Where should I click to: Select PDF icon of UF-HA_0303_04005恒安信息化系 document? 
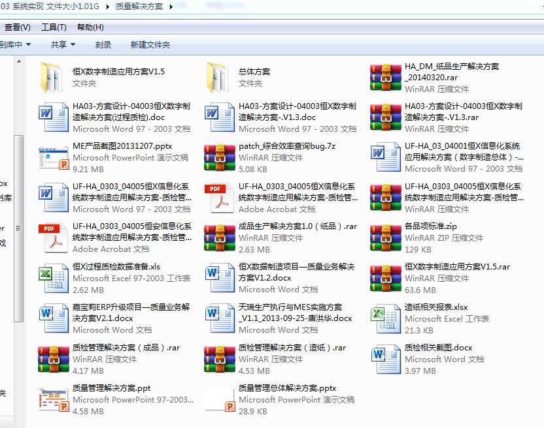coord(53,237)
